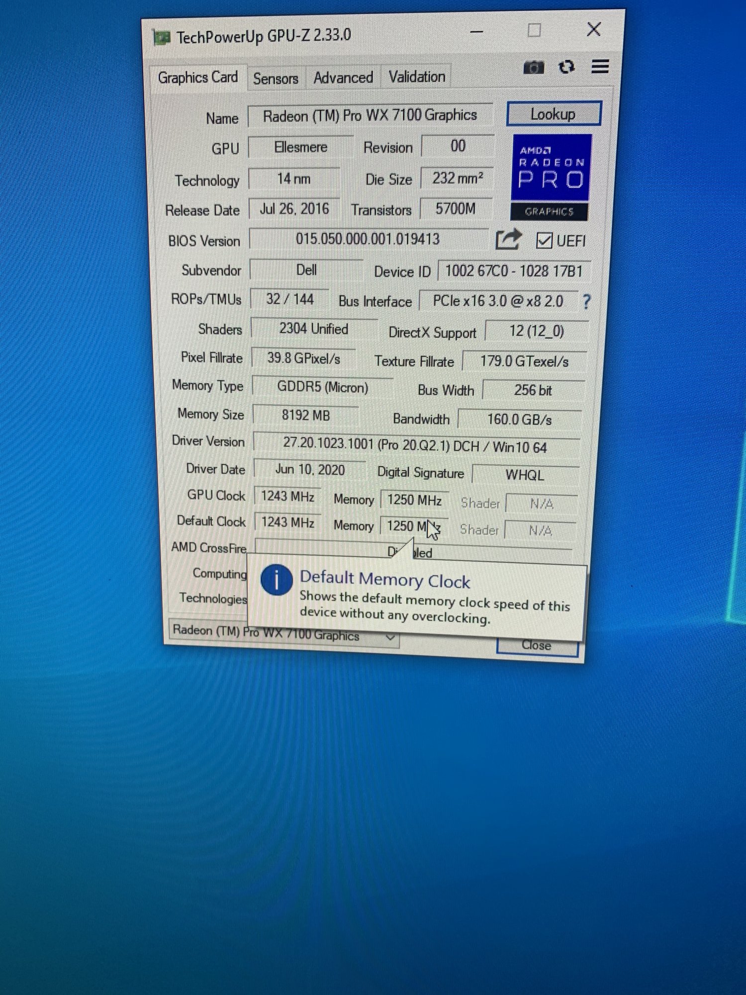746x995 pixels.
Task: Click the Close button at bottom
Action: tap(537, 646)
